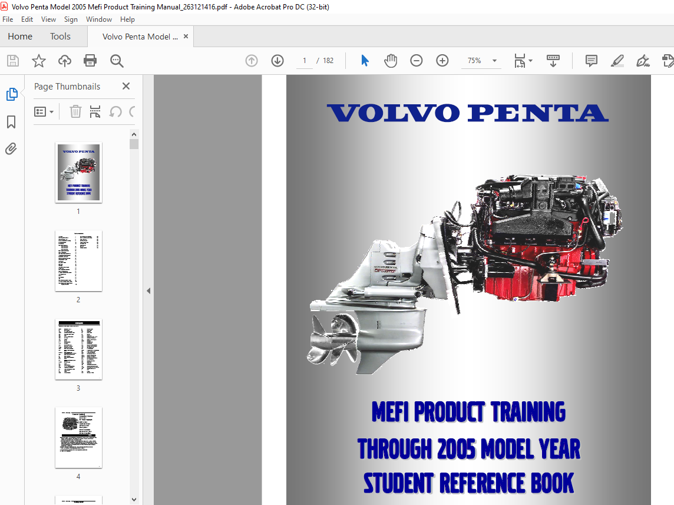674x505 pixels.
Task: Open the Bookmarks panel icon
Action: click(x=12, y=122)
